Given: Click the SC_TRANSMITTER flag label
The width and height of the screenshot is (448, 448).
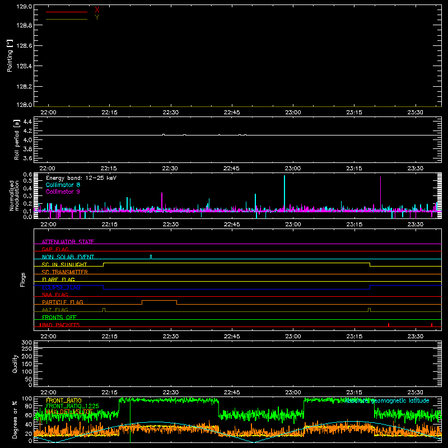Looking at the screenshot, I should click(x=65, y=272).
